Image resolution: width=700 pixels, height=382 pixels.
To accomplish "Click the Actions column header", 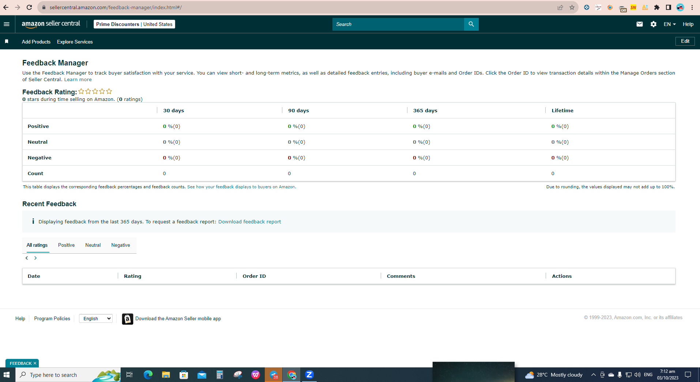I will pos(562,276).
